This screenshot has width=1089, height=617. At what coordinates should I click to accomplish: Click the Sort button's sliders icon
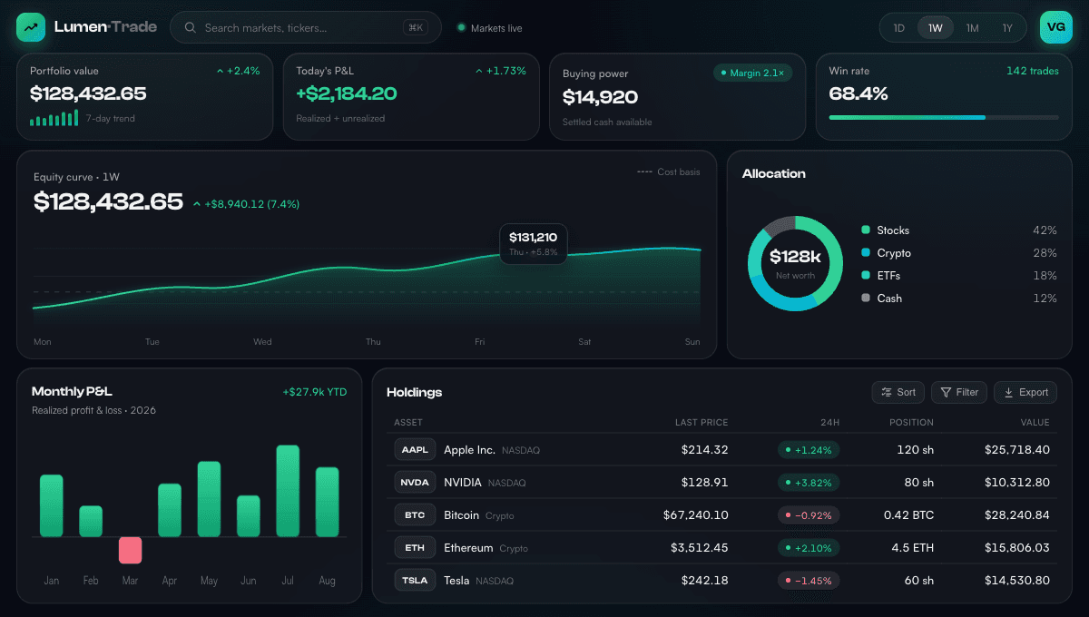887,392
